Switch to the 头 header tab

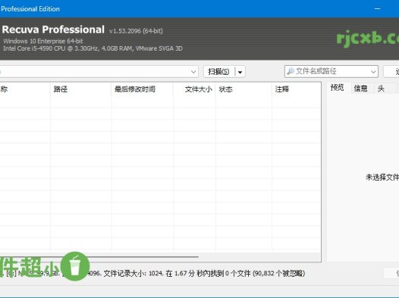click(x=381, y=88)
